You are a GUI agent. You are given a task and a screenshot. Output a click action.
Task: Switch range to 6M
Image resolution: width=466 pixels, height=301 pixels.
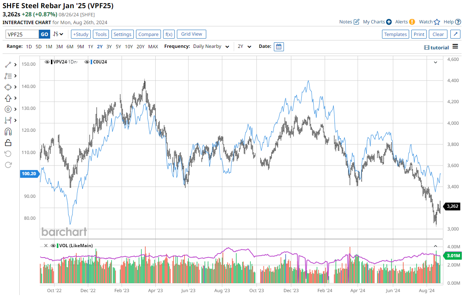pos(70,47)
